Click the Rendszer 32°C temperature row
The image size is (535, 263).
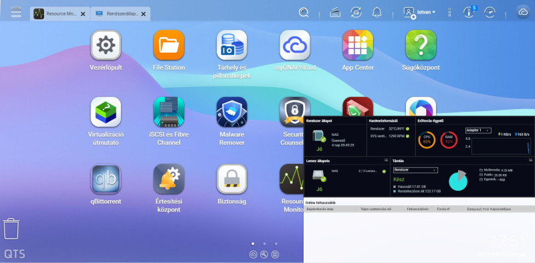click(390, 128)
